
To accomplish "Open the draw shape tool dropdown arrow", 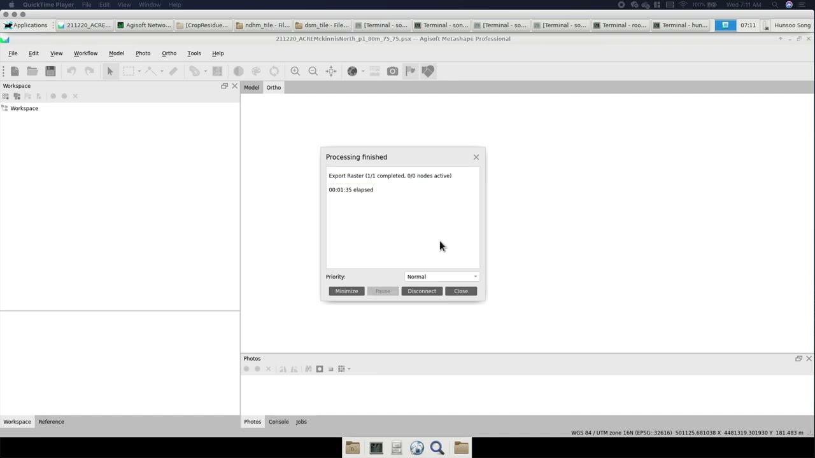I will pyautogui.click(x=162, y=71).
